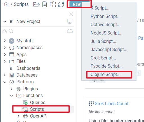The height and width of the screenshot is (122, 144).
Task: Collapse all with double chevron up icon
Action: (x=4, y=31)
